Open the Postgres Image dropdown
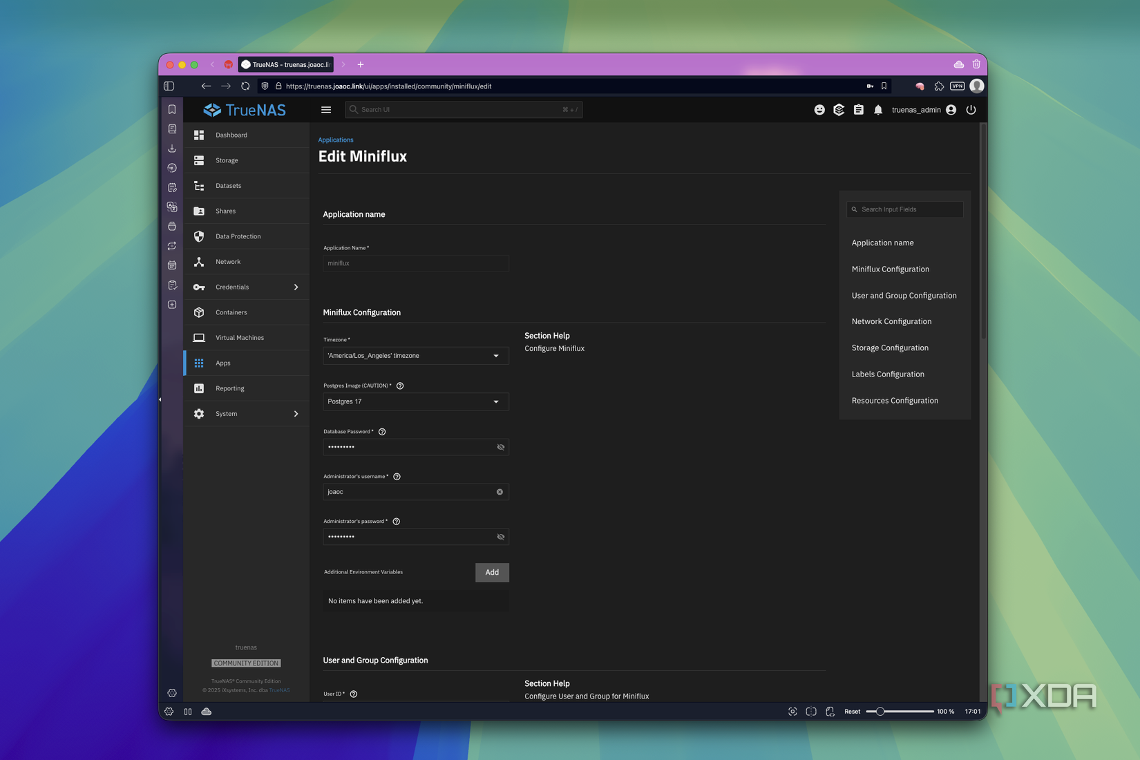 point(495,401)
